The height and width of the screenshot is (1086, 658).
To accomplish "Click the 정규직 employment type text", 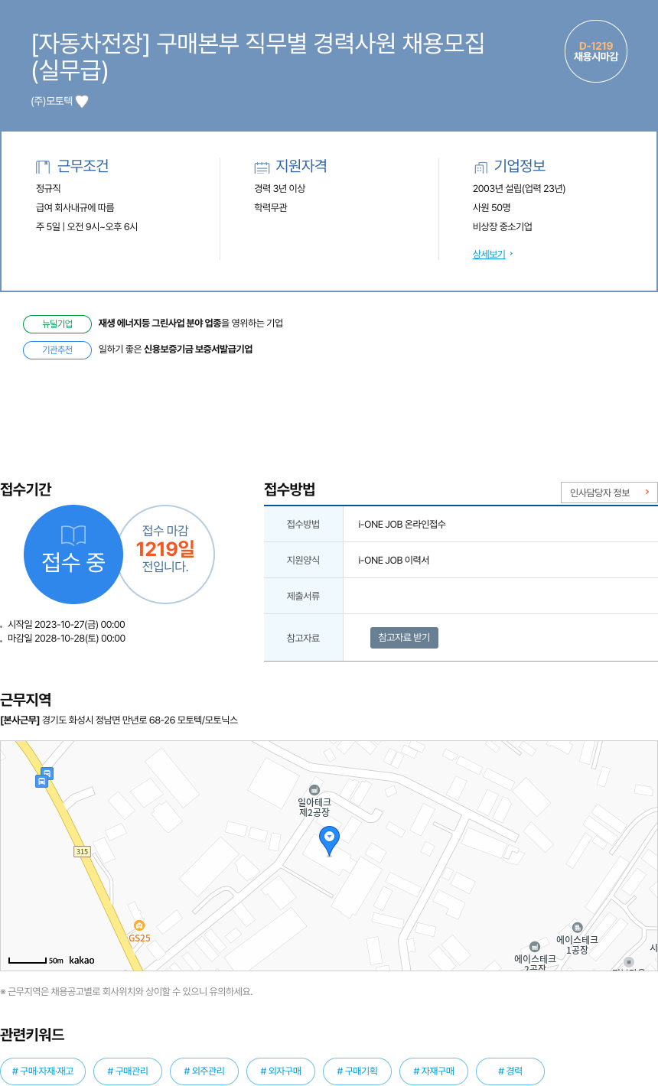I will pos(48,189).
